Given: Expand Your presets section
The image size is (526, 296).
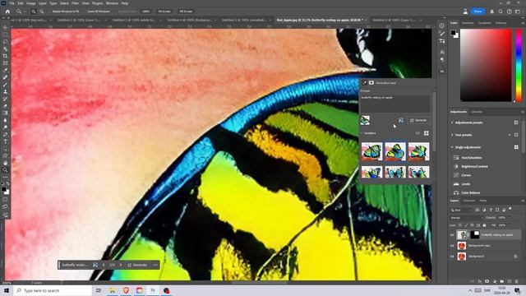Looking at the screenshot, I should [452, 135].
